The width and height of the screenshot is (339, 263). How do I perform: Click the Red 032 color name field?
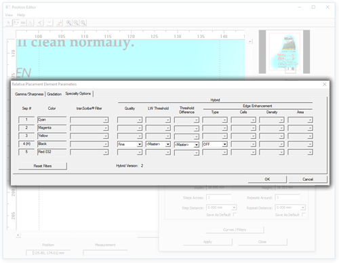point(52,152)
